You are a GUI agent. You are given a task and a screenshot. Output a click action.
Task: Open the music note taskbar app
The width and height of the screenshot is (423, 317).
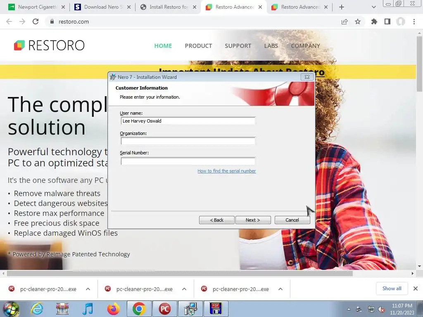pos(88,309)
